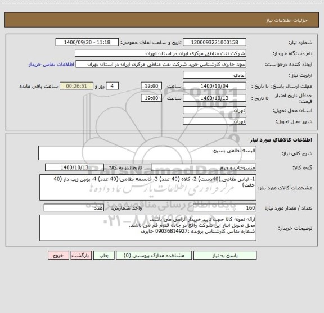The height and width of the screenshot is (313, 324).
Task: Click the 'گروه کالا:' label
Action: [302, 167]
